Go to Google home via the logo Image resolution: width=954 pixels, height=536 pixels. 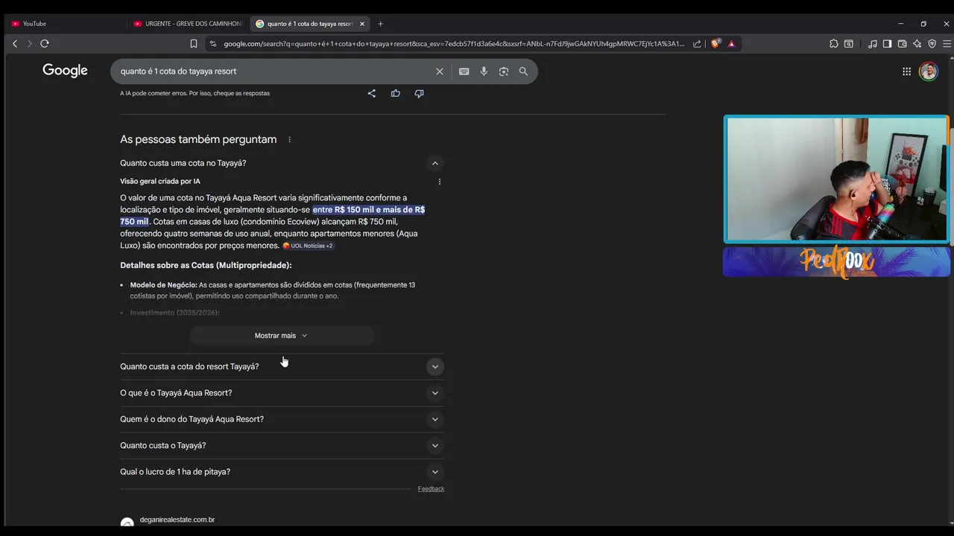coord(65,71)
